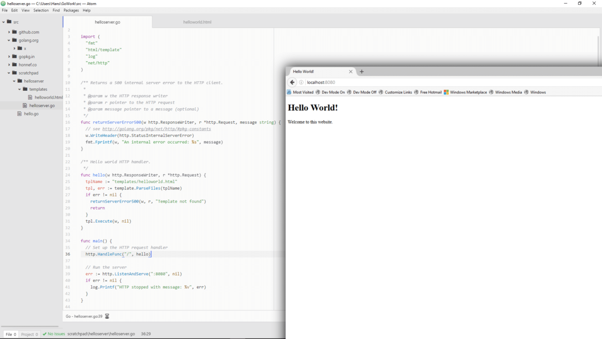Click the file icon of hello.go in tree

coord(20,114)
